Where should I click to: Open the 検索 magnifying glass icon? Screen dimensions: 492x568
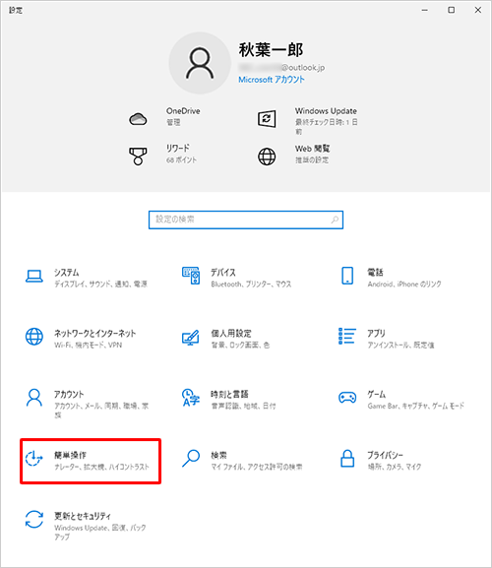(191, 459)
